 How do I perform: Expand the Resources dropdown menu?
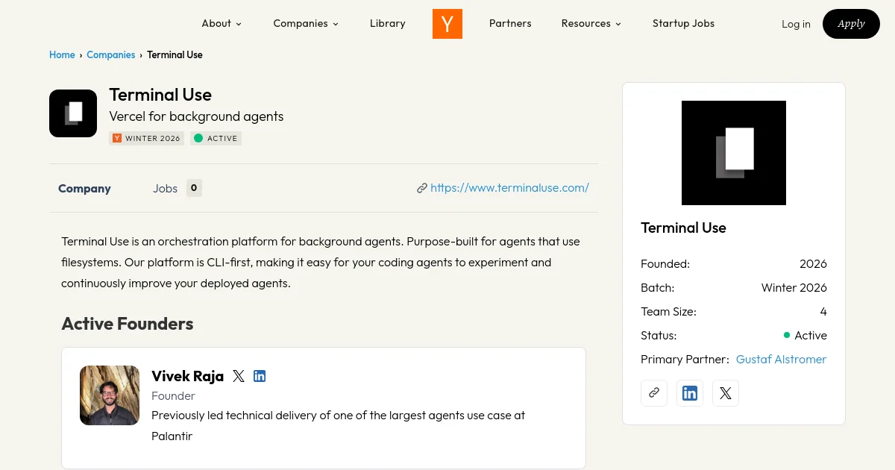591,23
